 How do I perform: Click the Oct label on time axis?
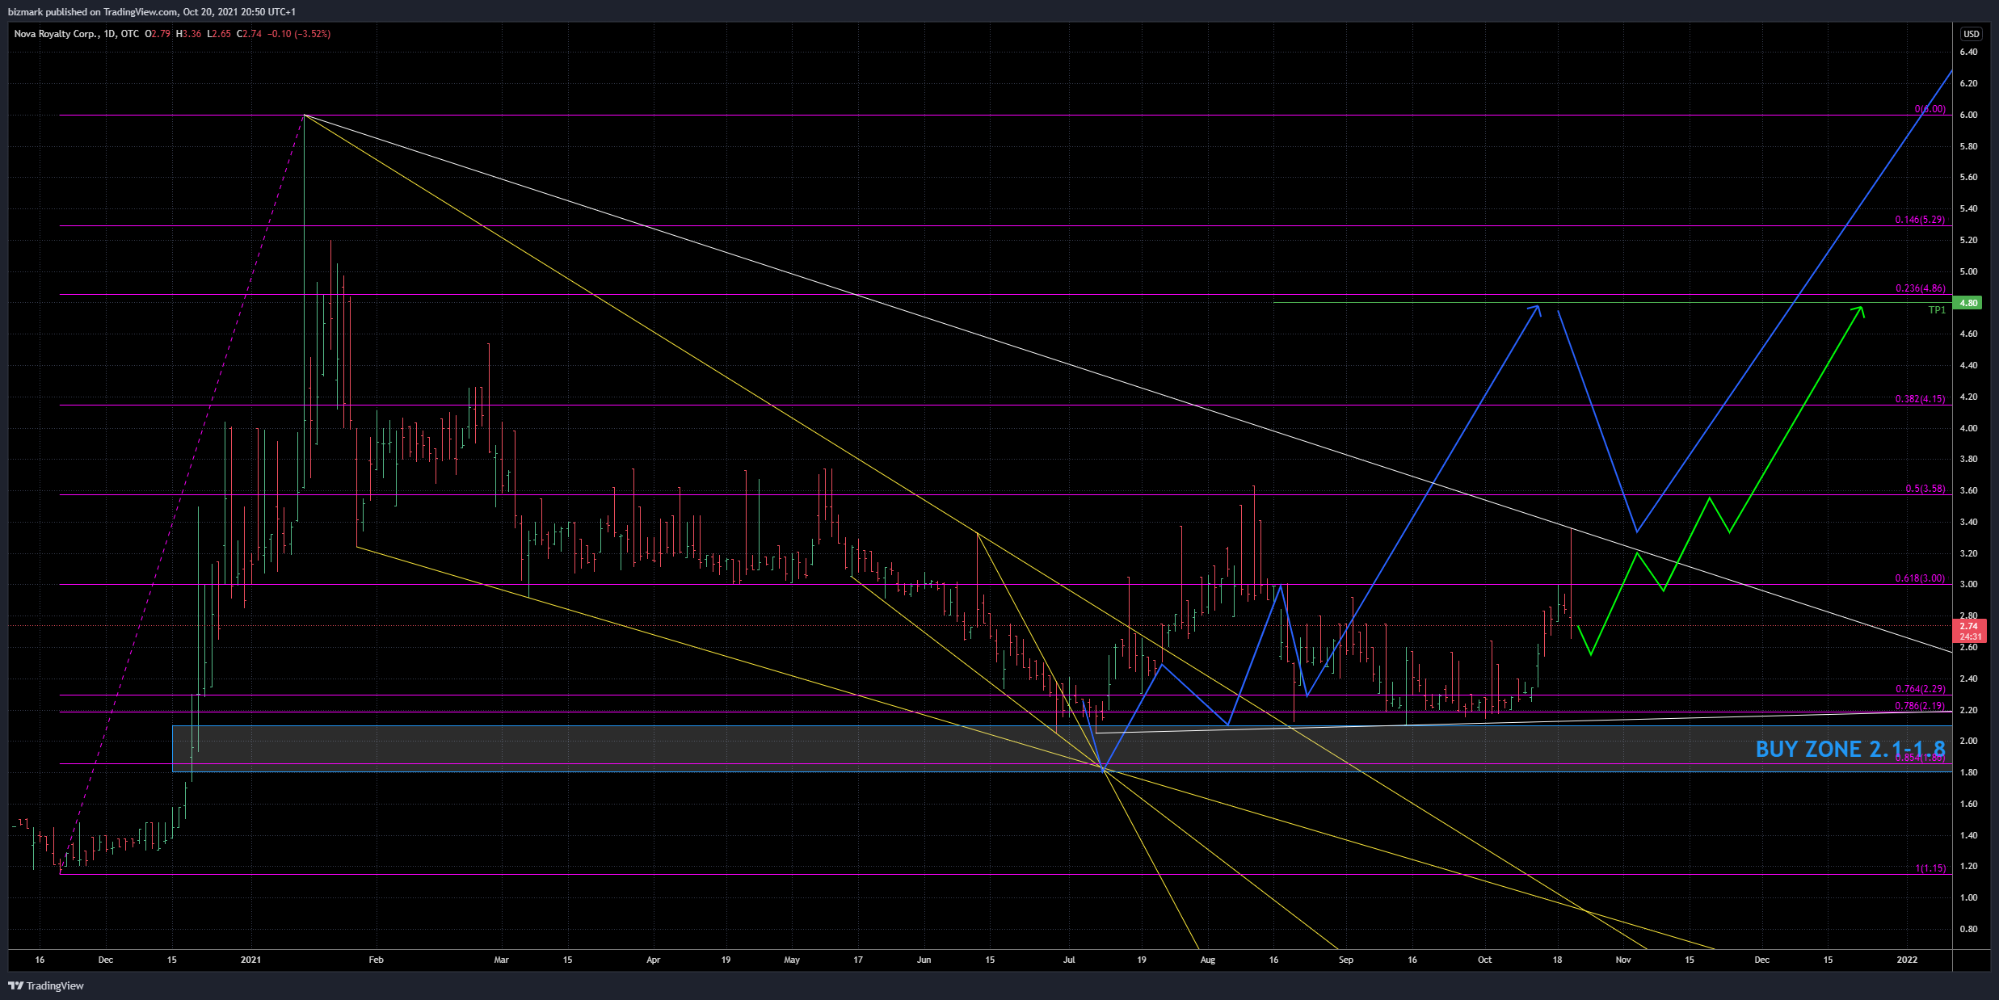1484,960
